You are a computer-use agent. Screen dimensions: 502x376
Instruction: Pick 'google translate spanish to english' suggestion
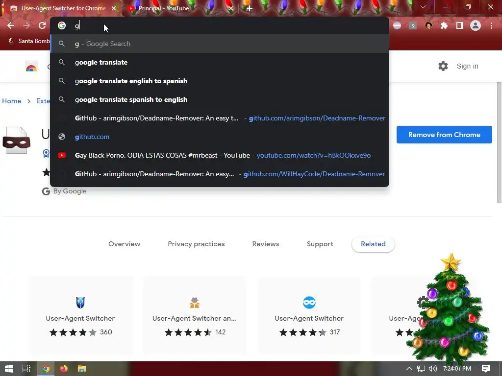[x=220, y=99]
